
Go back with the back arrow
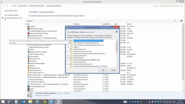[x=3, y=6]
